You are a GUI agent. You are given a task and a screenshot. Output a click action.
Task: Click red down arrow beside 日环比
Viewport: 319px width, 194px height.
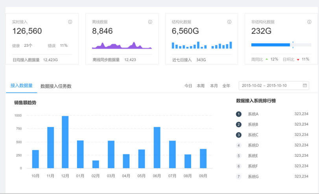(x=298, y=60)
